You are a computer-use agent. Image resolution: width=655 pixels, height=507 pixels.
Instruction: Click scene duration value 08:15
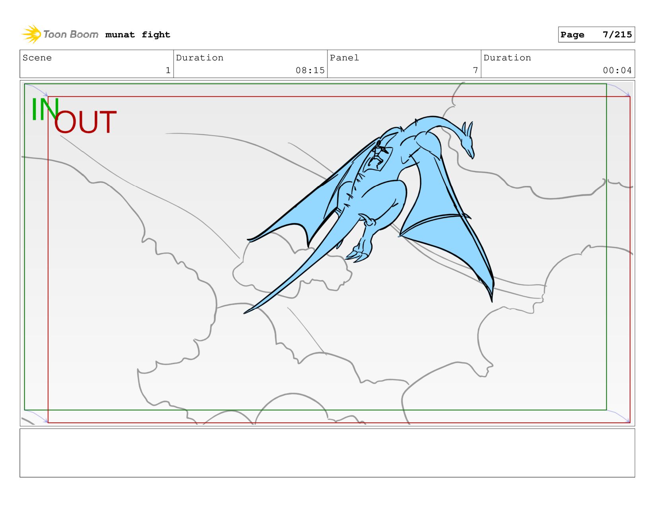coord(310,70)
